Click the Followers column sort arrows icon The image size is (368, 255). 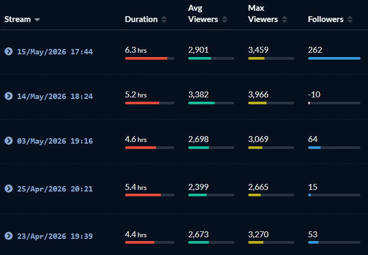coord(350,19)
